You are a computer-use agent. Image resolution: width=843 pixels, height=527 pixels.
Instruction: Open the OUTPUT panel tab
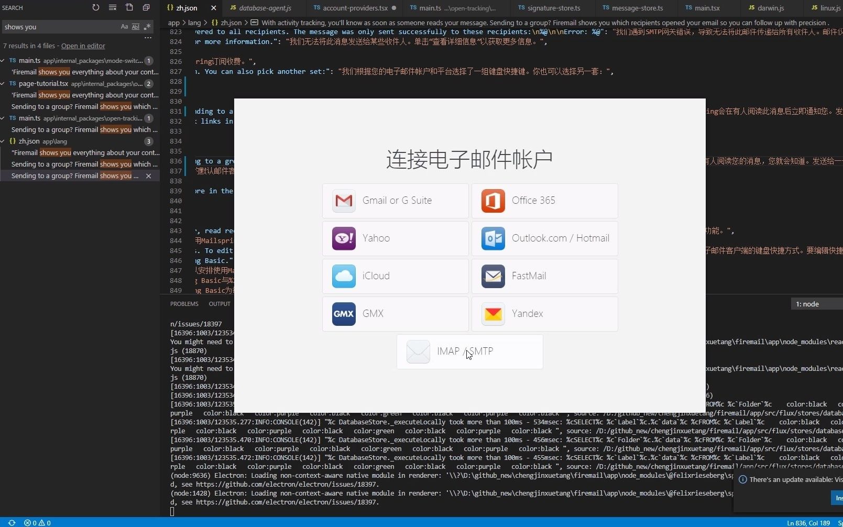(220, 304)
